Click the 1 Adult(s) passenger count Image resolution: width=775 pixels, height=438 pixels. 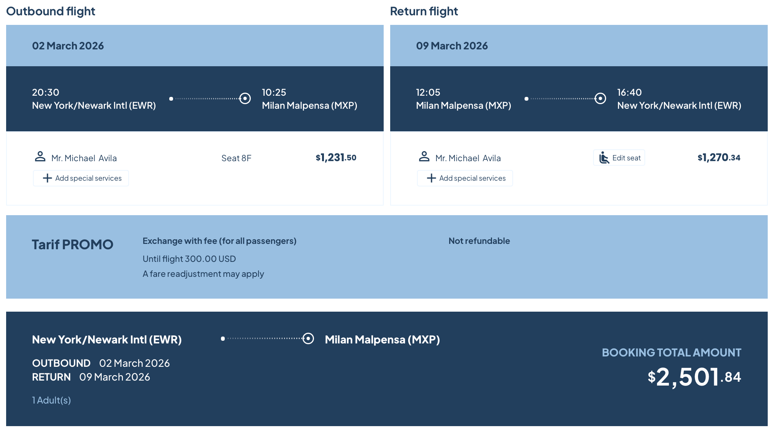pos(52,400)
